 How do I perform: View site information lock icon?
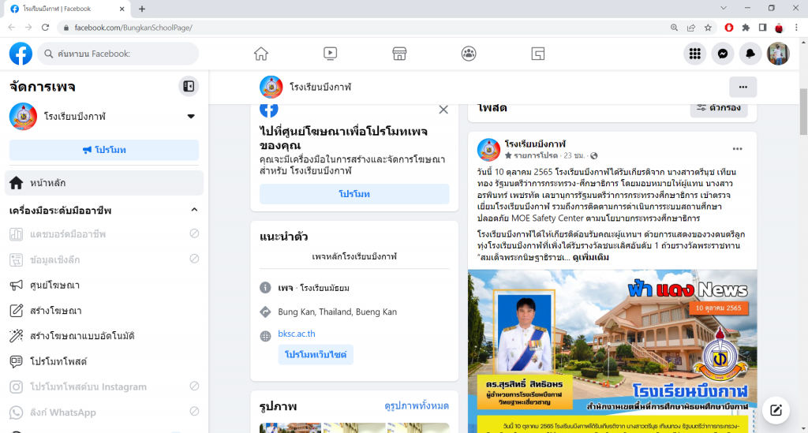(x=66, y=28)
